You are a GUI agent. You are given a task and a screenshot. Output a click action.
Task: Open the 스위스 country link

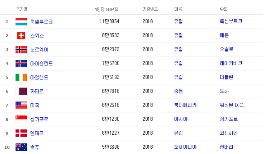(x=37, y=35)
